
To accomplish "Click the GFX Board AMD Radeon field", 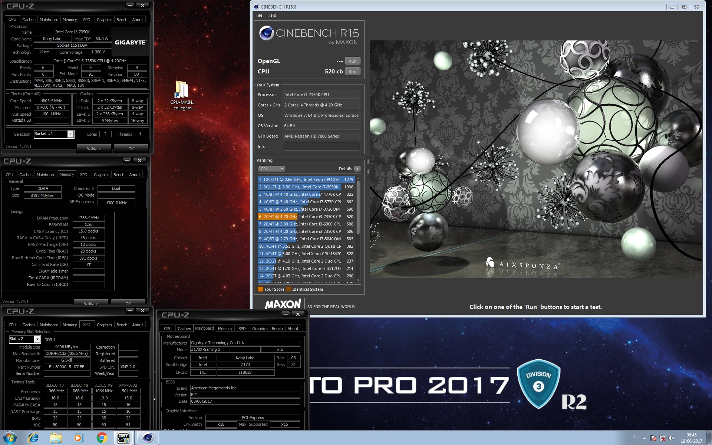I will coord(322,136).
